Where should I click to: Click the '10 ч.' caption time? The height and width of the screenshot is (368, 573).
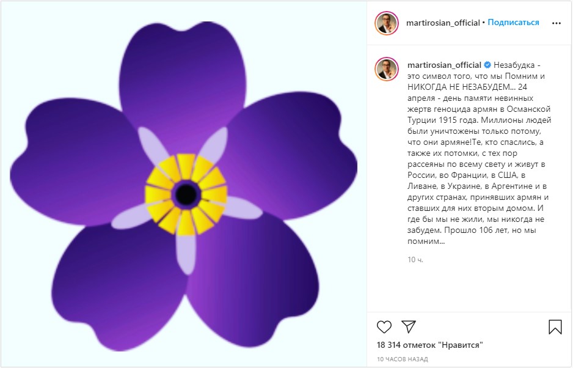tap(415, 260)
